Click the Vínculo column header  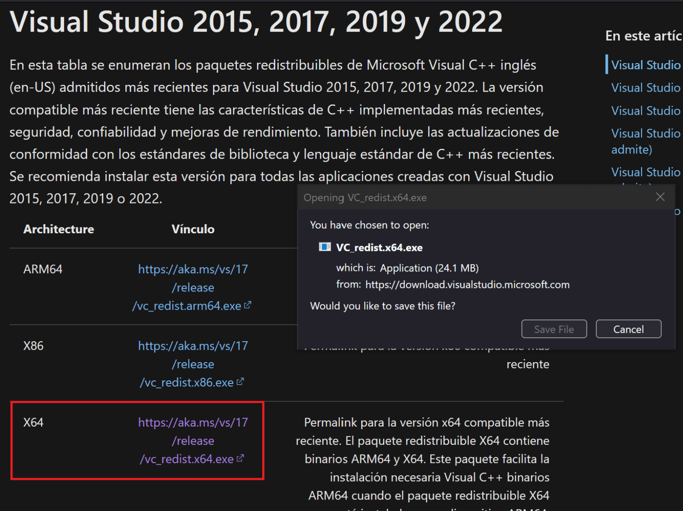(x=193, y=229)
